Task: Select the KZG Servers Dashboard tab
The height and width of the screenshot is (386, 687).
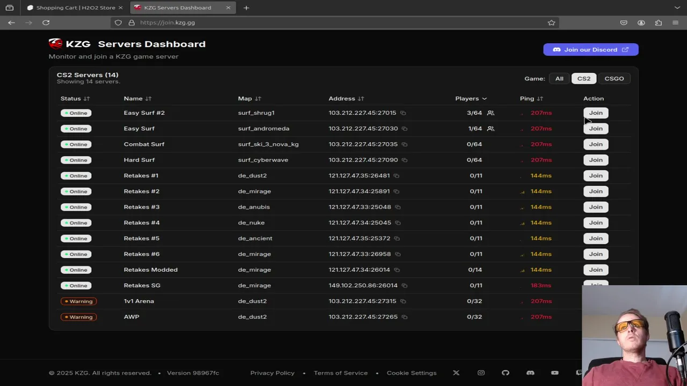Action: click(183, 8)
